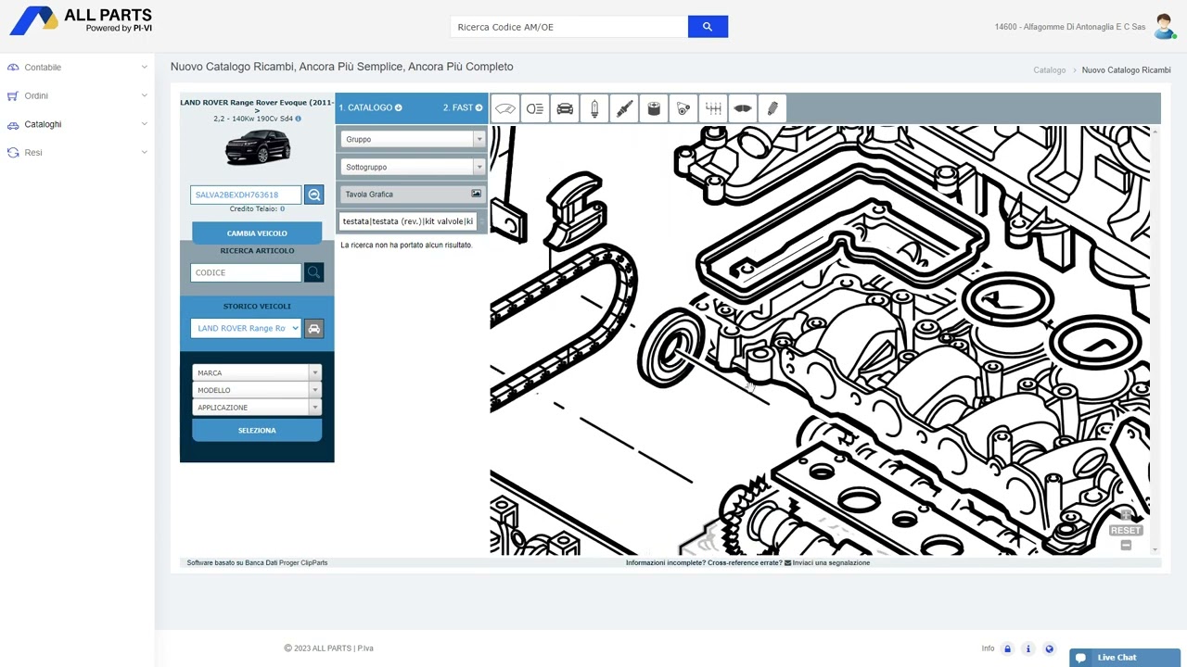Image resolution: width=1187 pixels, height=667 pixels.
Task: Click the Credito Telaio info icon
Action: (282, 209)
